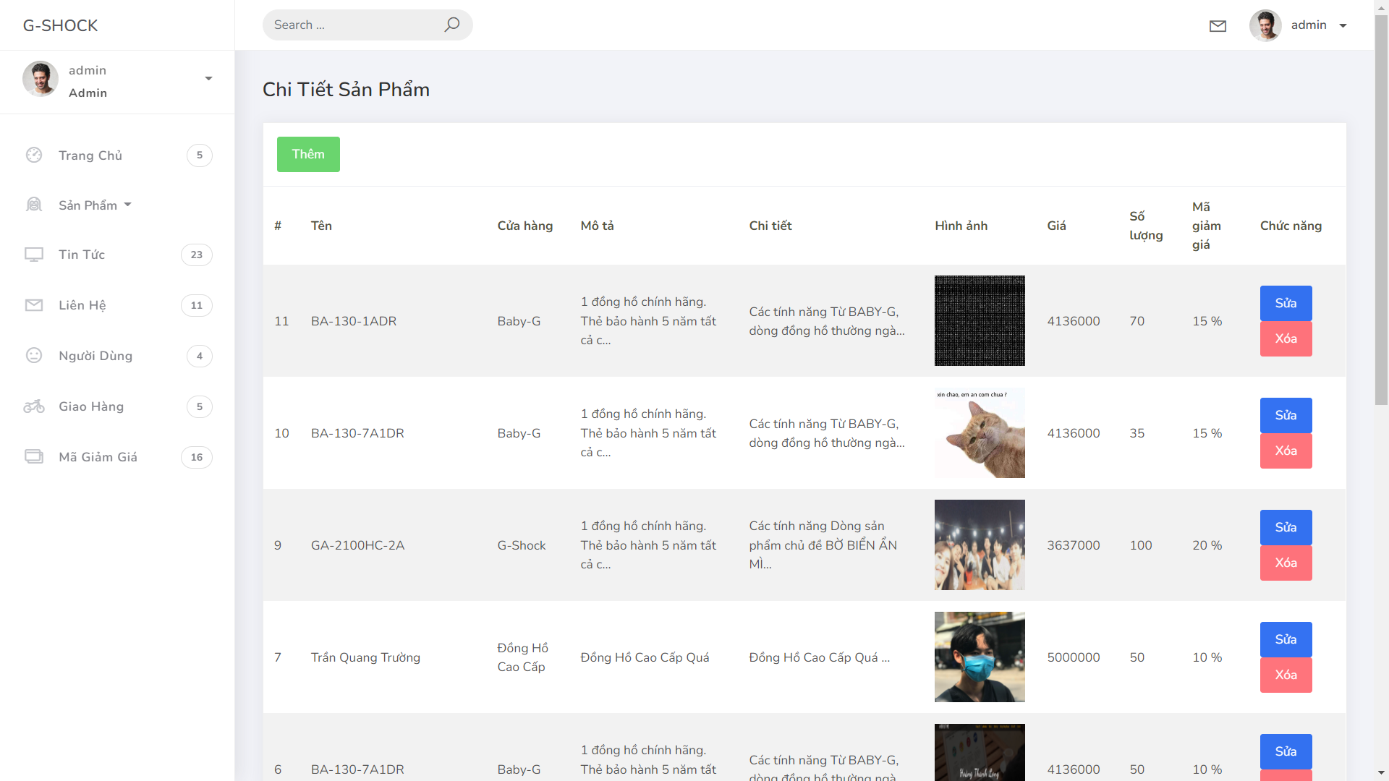
Task: Click the Mã Giảm Giá card icon
Action: pos(34,456)
